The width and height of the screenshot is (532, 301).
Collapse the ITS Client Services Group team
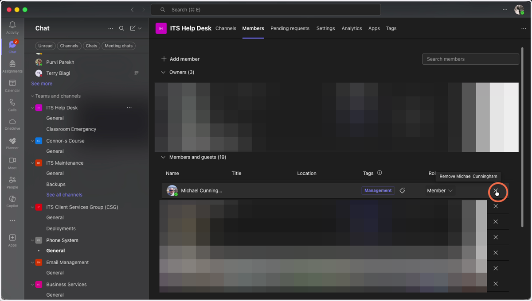click(32, 207)
